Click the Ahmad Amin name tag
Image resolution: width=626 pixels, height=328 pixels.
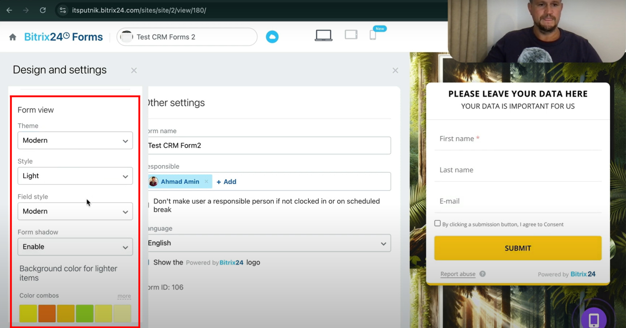coord(180,181)
